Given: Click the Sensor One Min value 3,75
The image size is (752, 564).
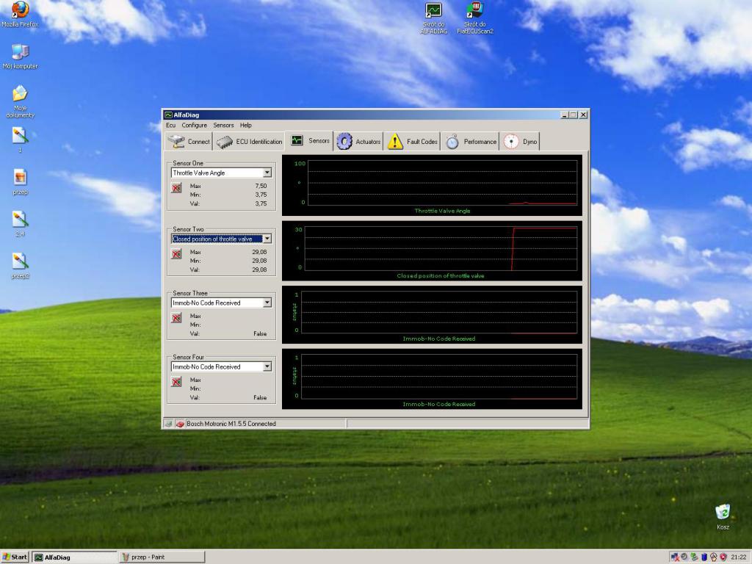Looking at the screenshot, I should tap(261, 195).
